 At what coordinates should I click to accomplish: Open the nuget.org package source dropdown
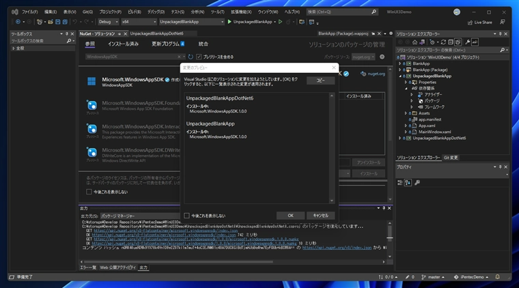[363, 57]
